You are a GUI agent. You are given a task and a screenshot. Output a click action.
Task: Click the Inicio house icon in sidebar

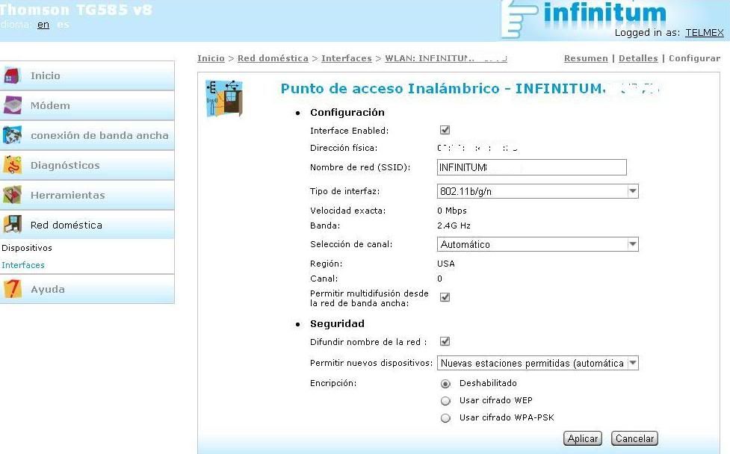12,75
